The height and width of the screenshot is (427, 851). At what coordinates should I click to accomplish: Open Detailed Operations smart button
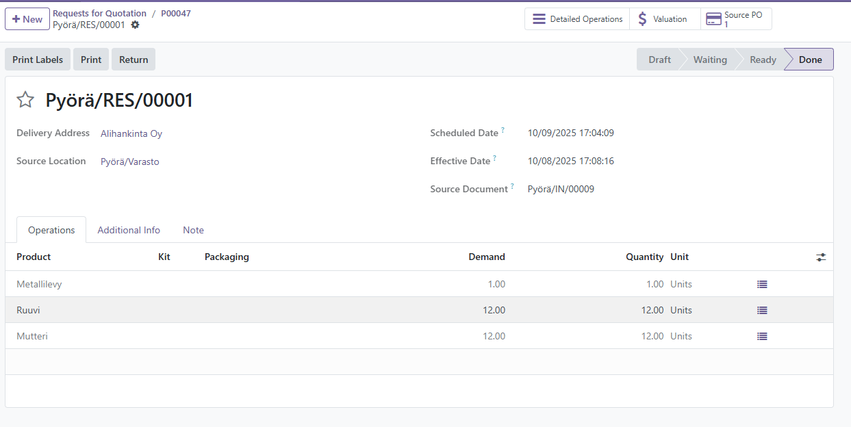pos(577,19)
